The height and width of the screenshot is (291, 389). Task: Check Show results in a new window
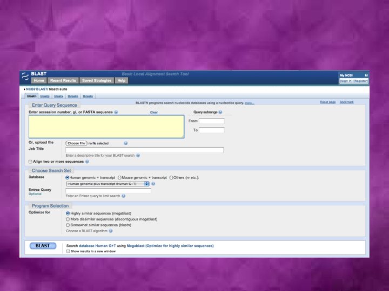pyautogui.click(x=68, y=251)
